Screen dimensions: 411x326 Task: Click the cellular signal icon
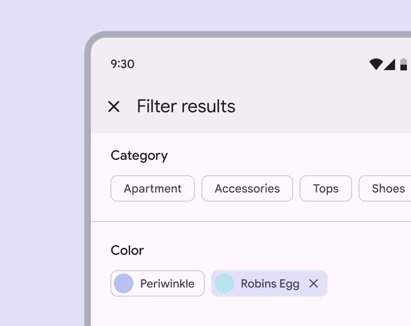(x=390, y=64)
